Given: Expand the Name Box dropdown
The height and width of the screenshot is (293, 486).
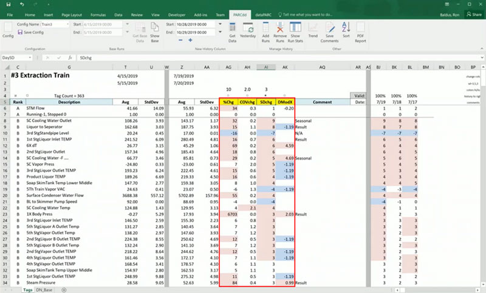Looking at the screenshot, I should [30, 58].
